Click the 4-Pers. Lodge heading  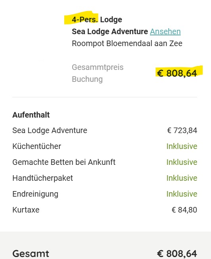click(97, 19)
